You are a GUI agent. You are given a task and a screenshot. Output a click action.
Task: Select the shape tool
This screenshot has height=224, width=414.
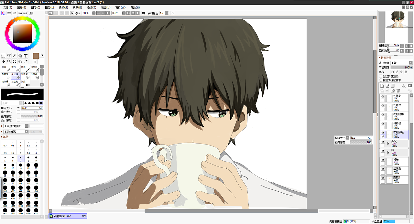pyautogui.click(x=20, y=56)
